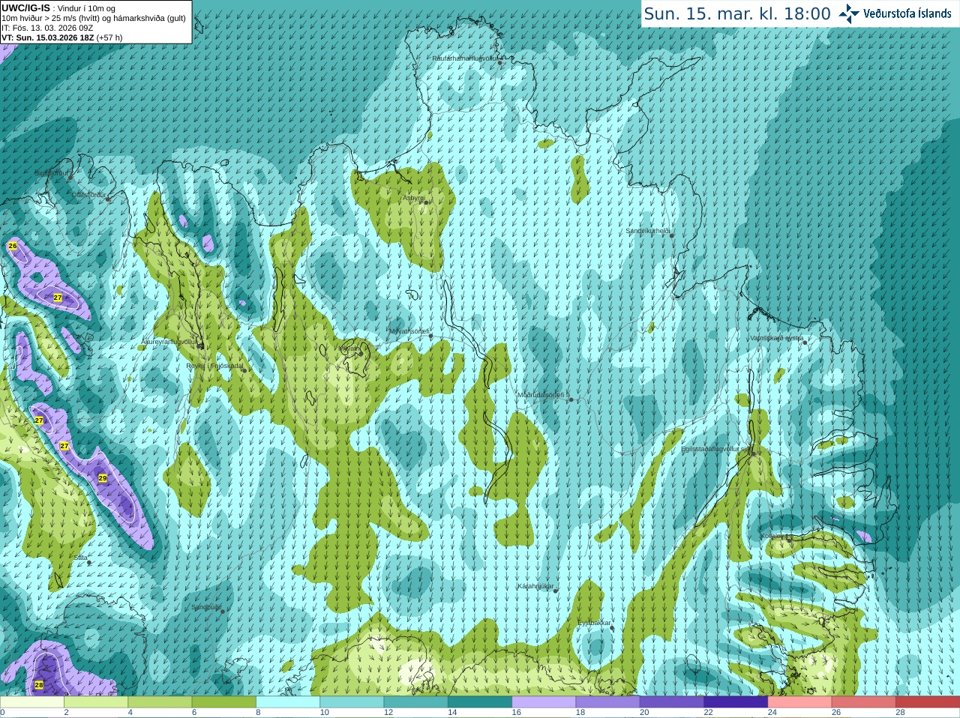
Task: Click the Raufarhafnarflugvöllur station dot
Action: point(500,63)
